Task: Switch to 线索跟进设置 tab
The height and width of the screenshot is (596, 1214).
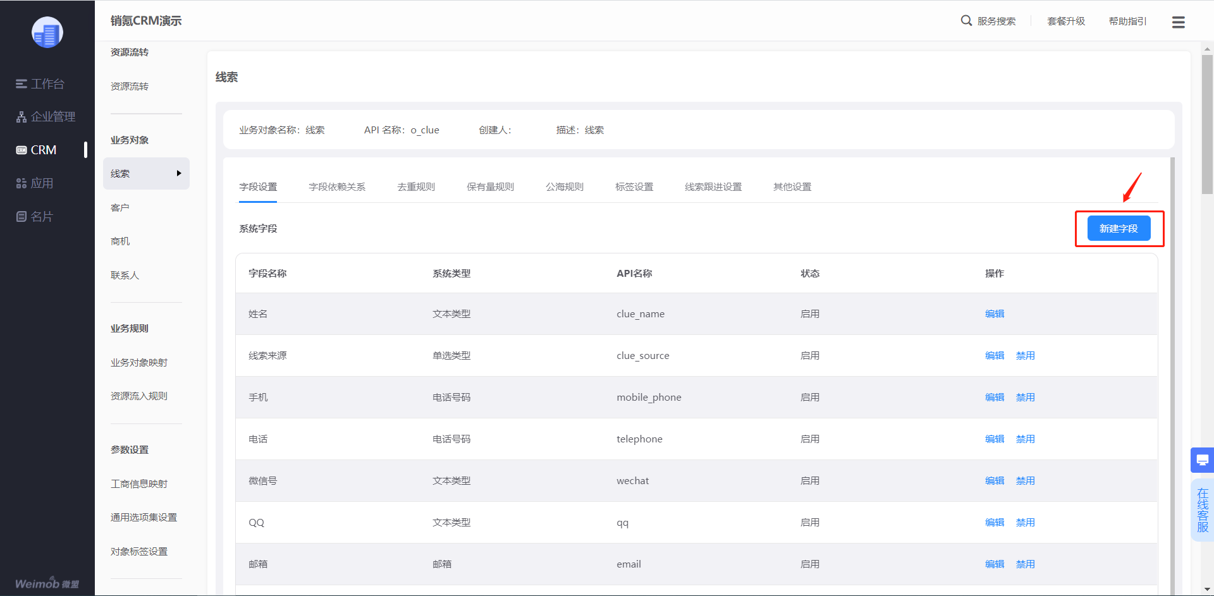Action: click(713, 187)
